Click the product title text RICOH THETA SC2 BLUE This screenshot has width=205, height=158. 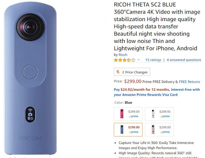click(x=145, y=5)
